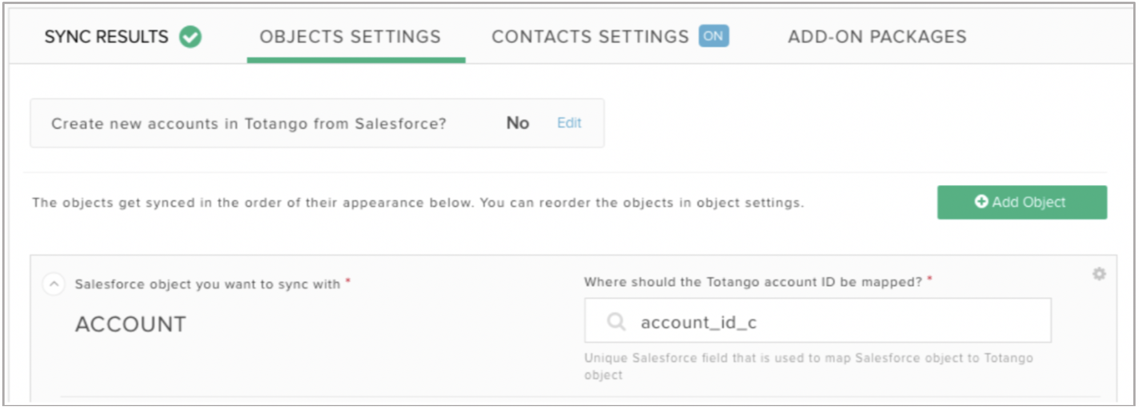
Task: Click the Add Object button
Action: coord(1022,202)
